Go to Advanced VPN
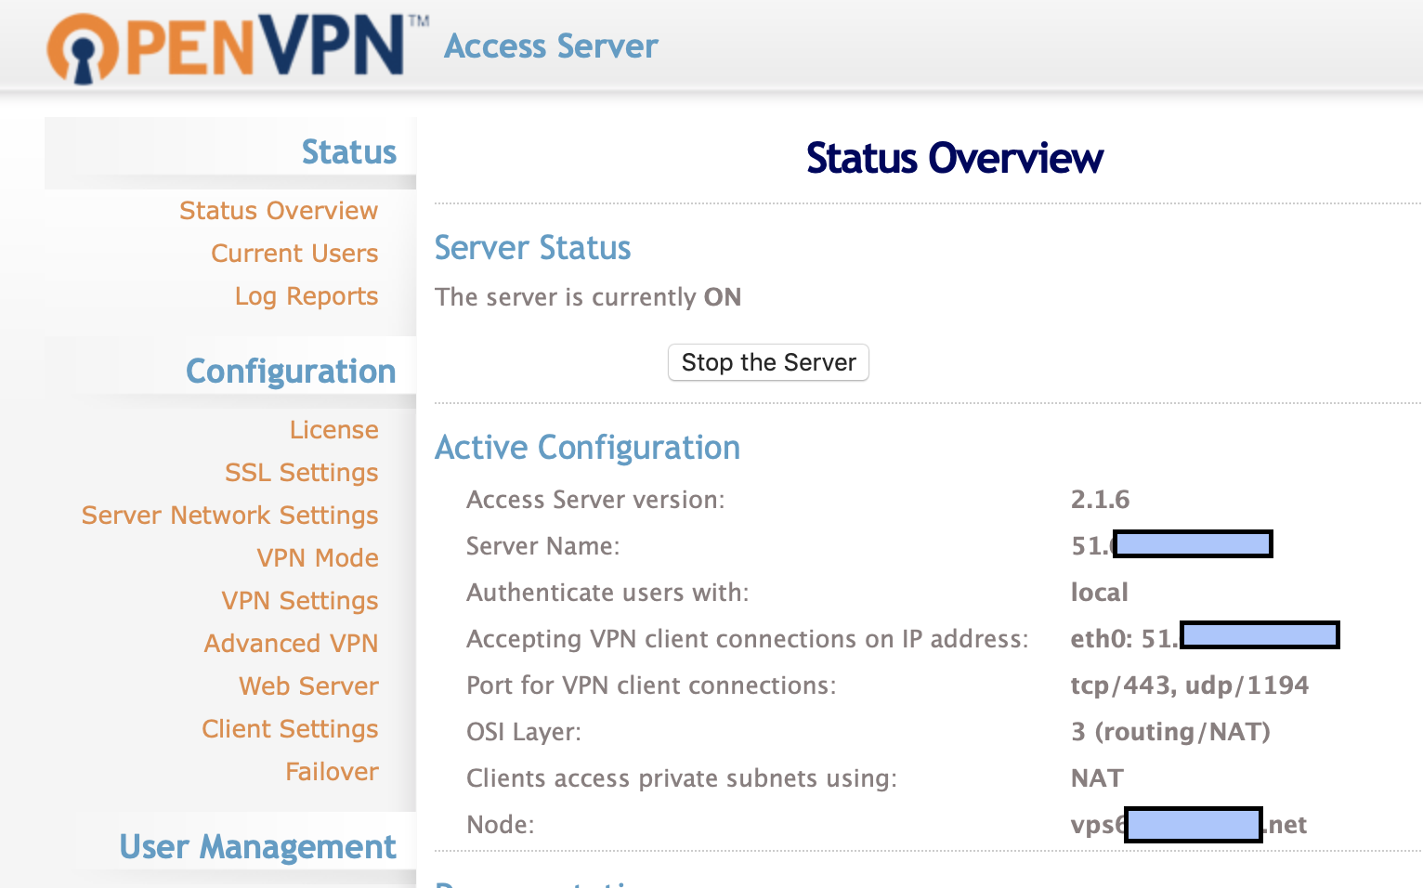 292,644
